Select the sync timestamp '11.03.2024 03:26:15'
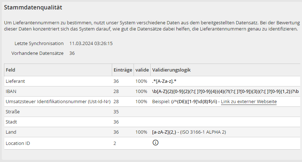Viewport: 302px width, 162px height. 91,43
